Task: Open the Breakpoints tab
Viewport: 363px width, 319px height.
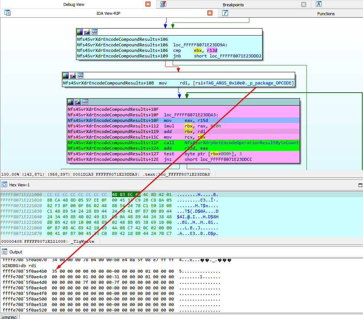Action: (x=233, y=4)
